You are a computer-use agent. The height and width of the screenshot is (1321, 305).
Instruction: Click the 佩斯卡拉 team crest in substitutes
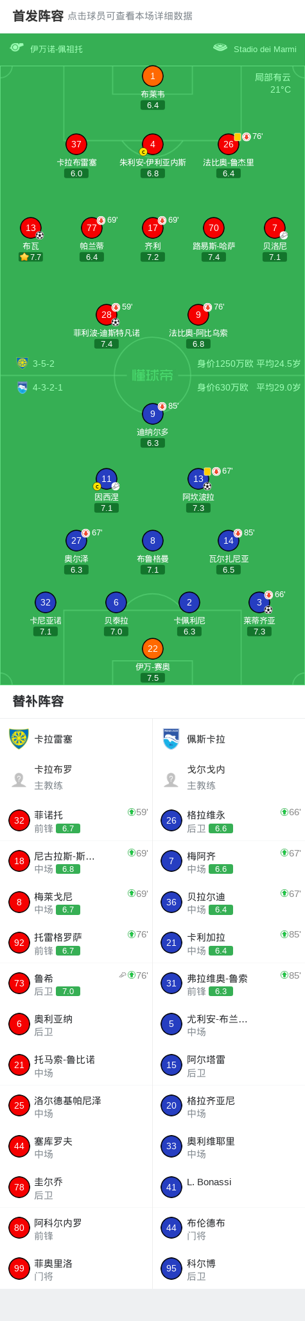(171, 739)
